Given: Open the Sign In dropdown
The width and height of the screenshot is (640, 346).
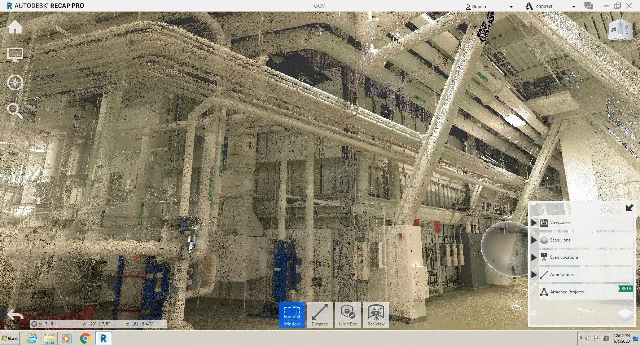Looking at the screenshot, I should [x=511, y=6].
